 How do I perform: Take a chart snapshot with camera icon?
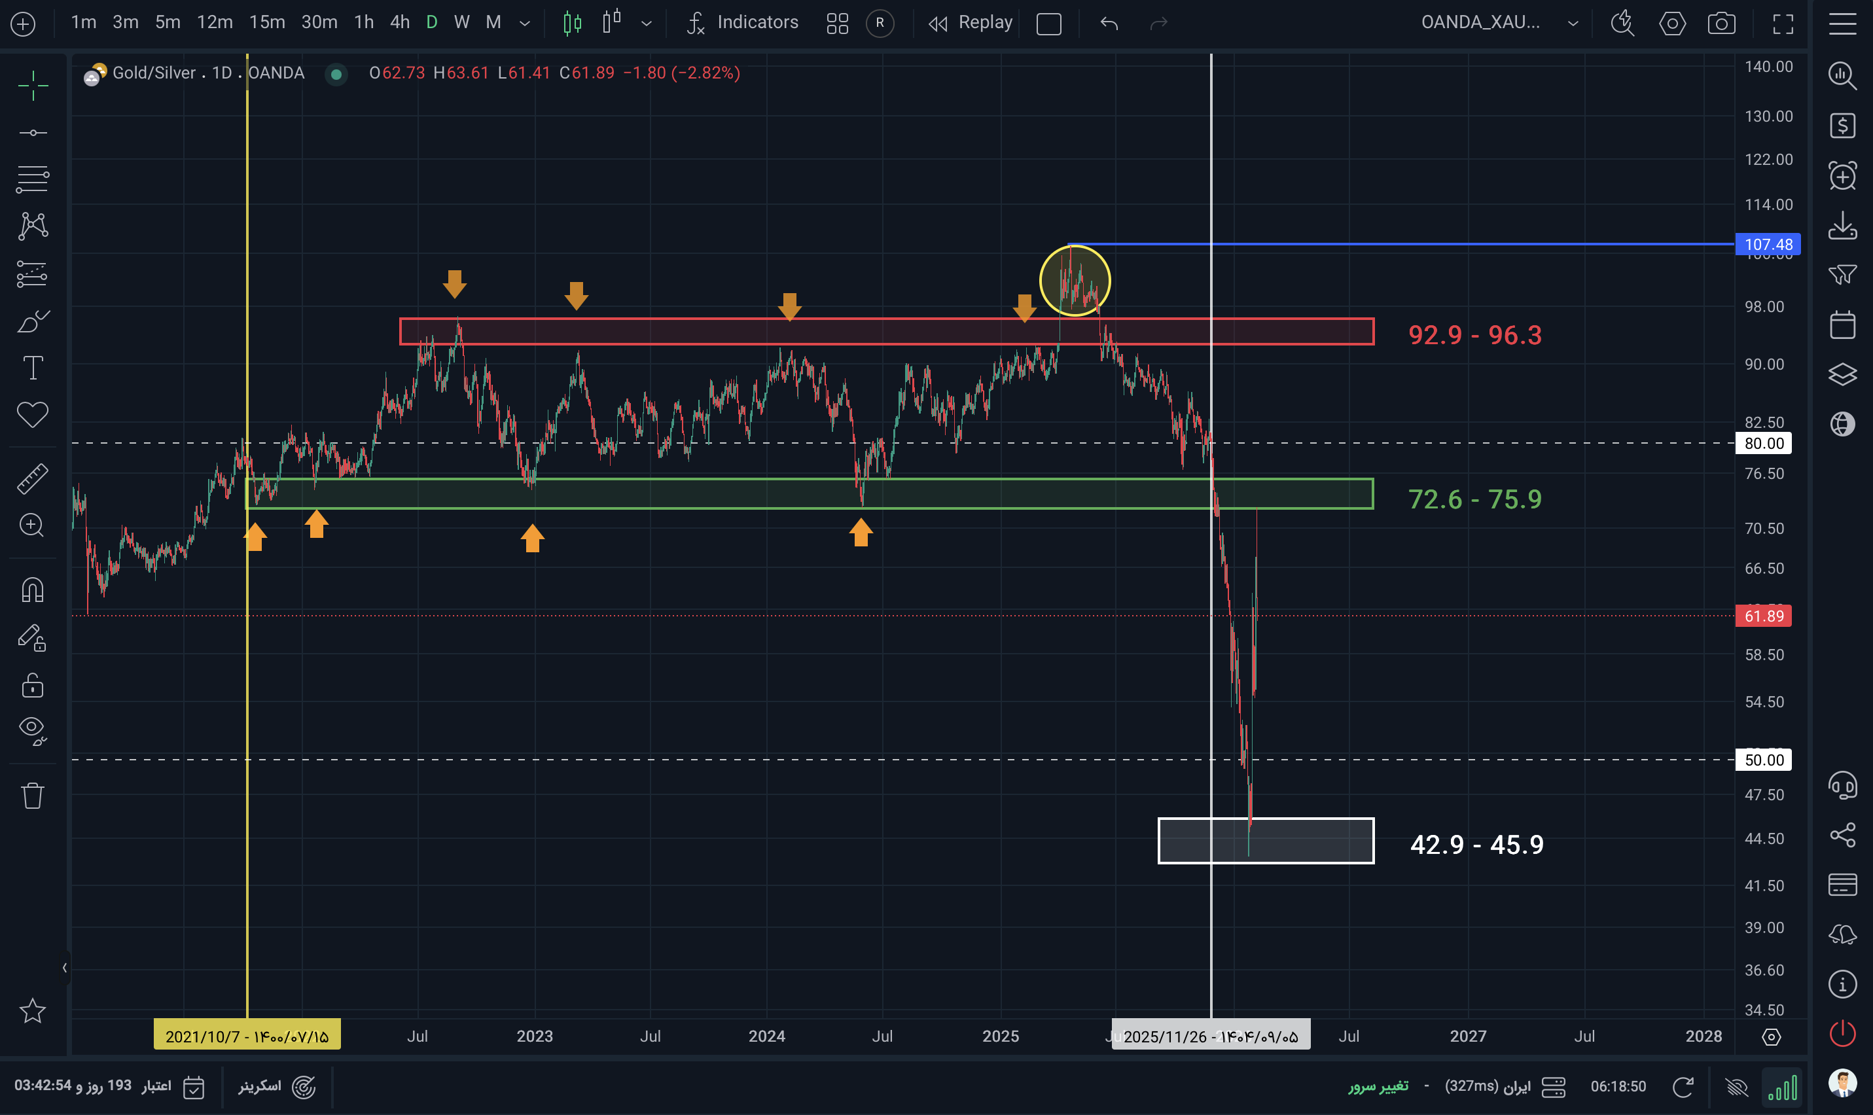pyautogui.click(x=1721, y=24)
